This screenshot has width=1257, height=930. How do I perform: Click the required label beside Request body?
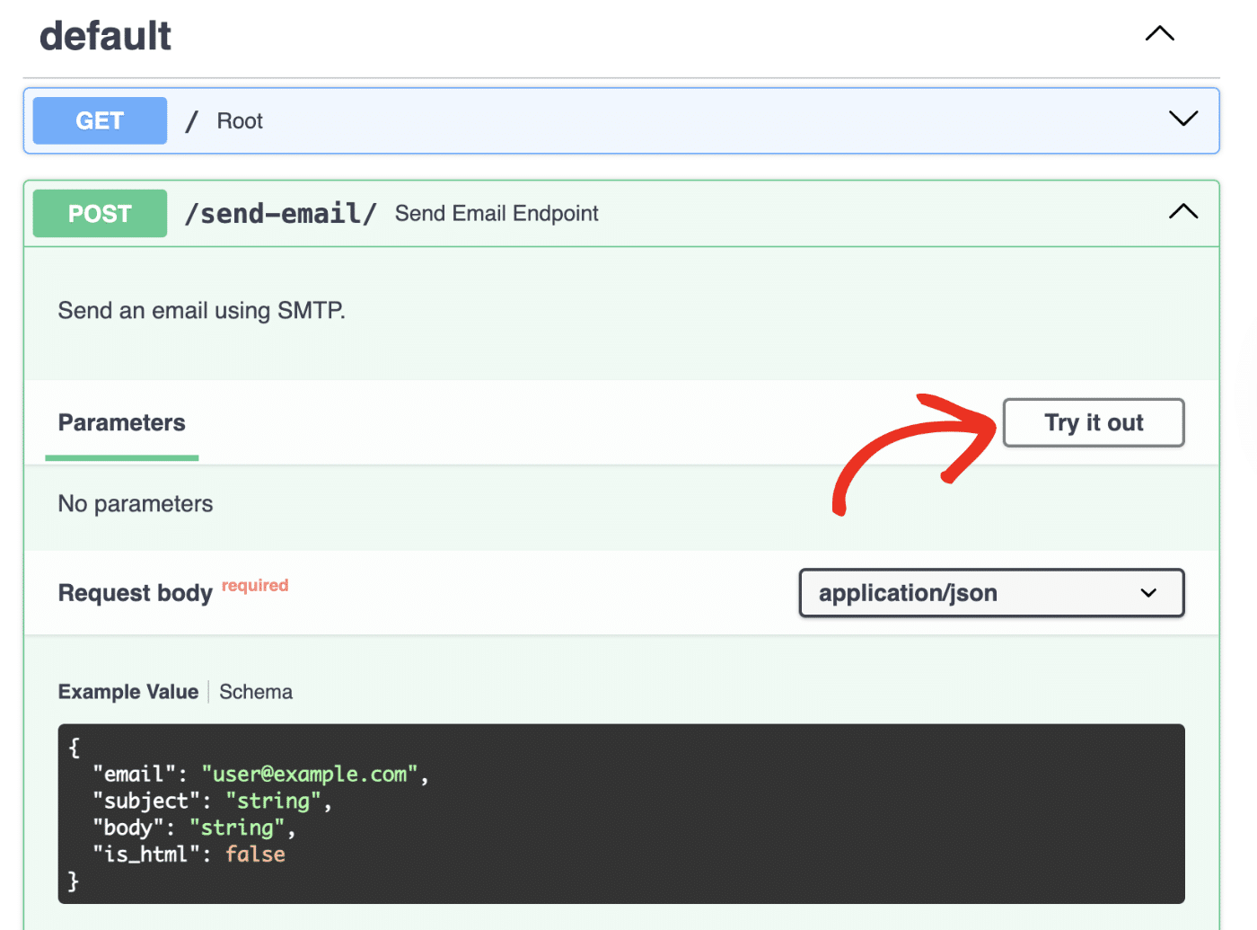(254, 585)
